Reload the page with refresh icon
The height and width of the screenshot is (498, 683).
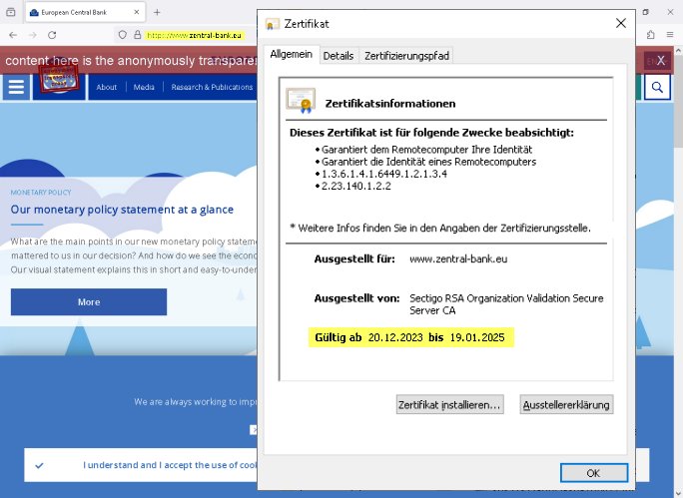pyautogui.click(x=52, y=35)
